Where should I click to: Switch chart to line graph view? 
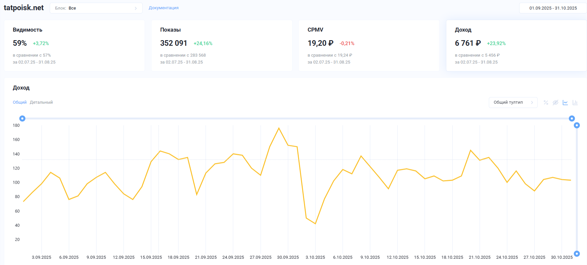[x=565, y=102]
